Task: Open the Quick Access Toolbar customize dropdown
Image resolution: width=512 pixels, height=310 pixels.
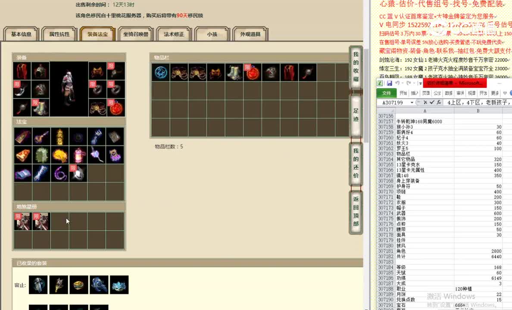Action: coord(420,83)
